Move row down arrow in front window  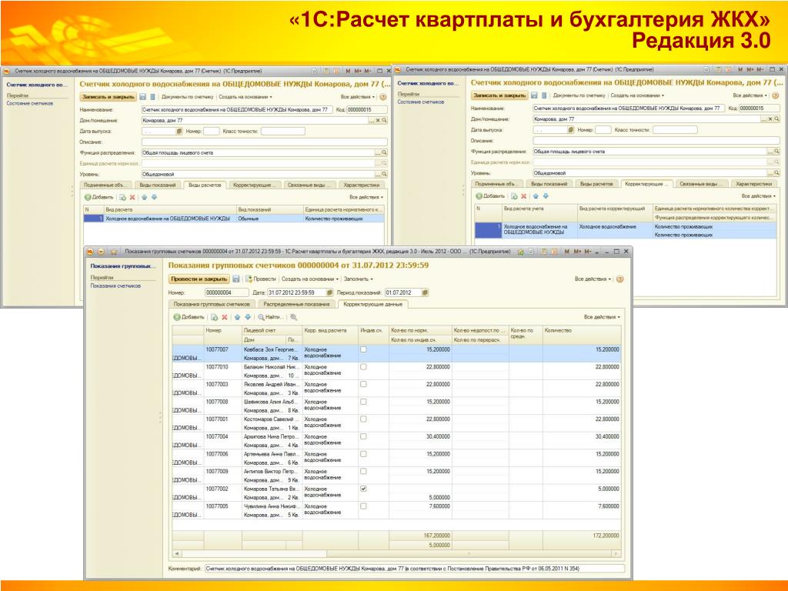click(x=248, y=317)
